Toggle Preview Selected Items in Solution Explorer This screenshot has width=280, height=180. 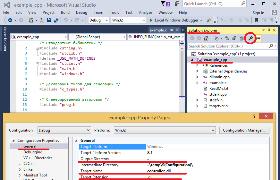[258, 39]
